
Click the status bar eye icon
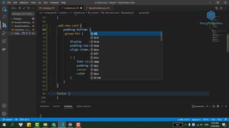pyautogui.click(x=16, y=119)
